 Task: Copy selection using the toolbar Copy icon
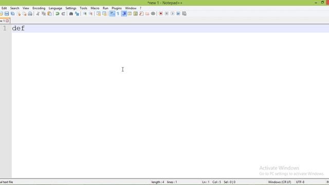[44, 14]
